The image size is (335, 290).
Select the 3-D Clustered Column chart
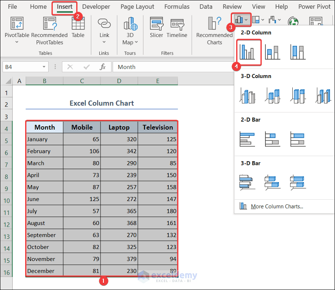[x=247, y=96]
